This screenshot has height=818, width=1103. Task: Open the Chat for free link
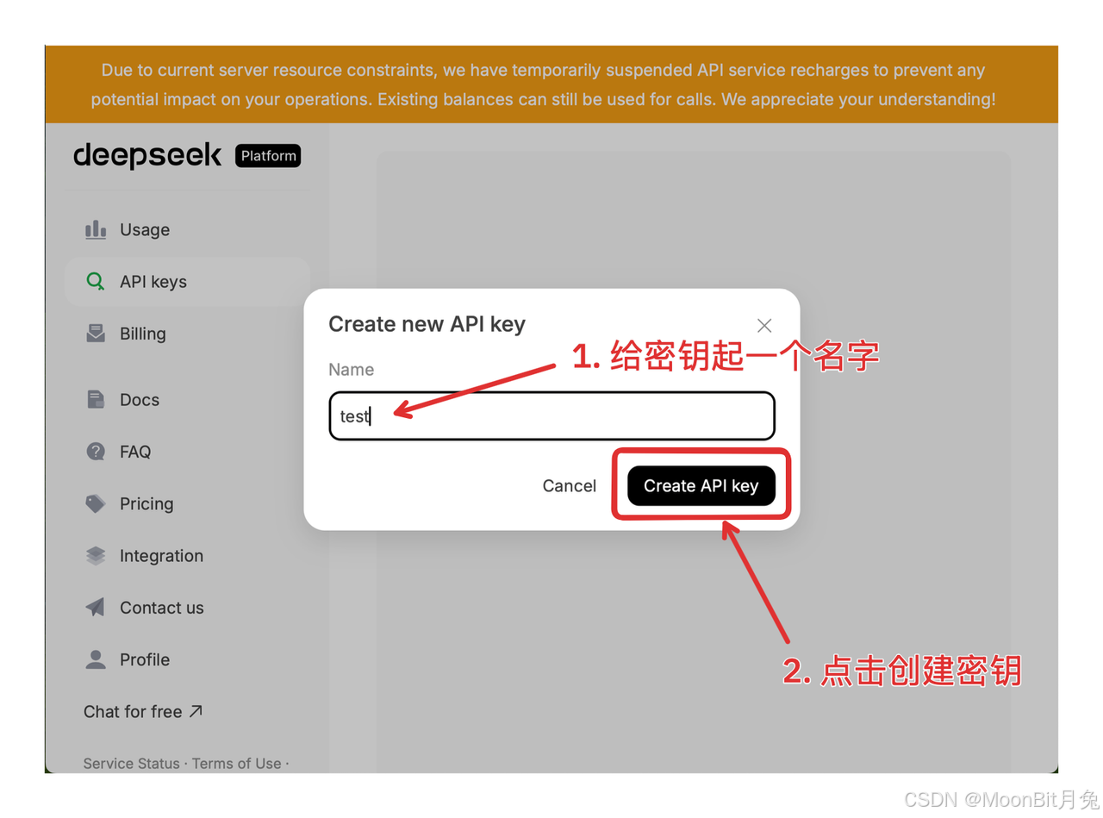point(143,711)
